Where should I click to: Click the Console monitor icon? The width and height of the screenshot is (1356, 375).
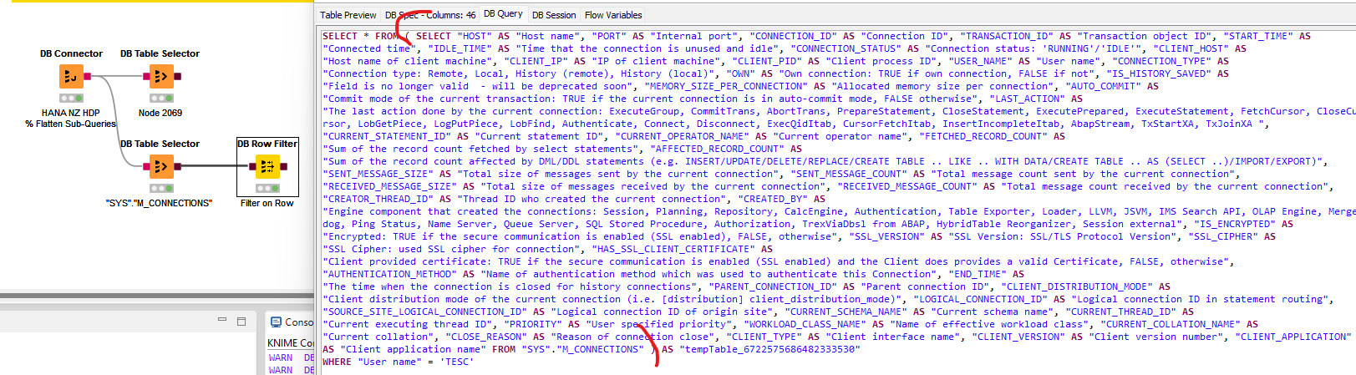coord(276,322)
